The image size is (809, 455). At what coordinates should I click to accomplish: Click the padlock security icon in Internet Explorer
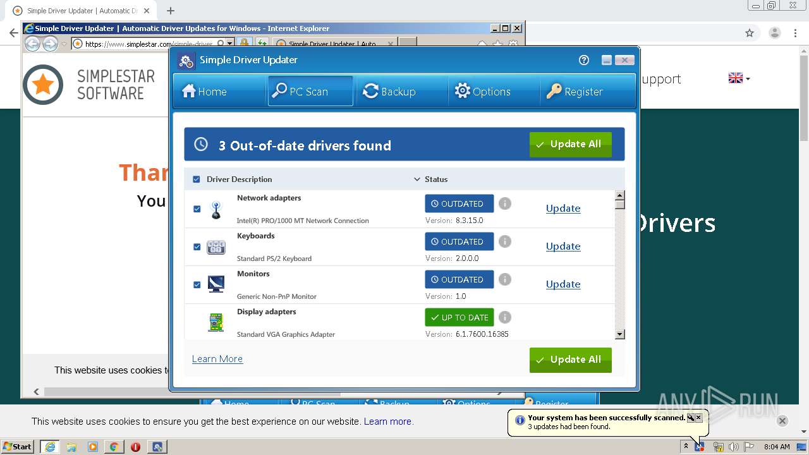point(244,43)
